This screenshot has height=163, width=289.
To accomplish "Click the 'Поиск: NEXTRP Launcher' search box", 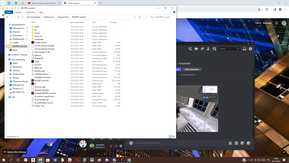I will (159, 17).
